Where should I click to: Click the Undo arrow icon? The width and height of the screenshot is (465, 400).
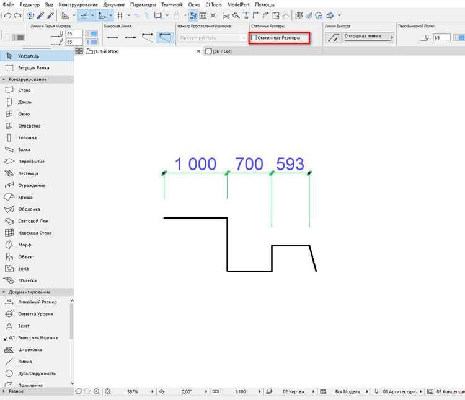[x=7, y=15]
